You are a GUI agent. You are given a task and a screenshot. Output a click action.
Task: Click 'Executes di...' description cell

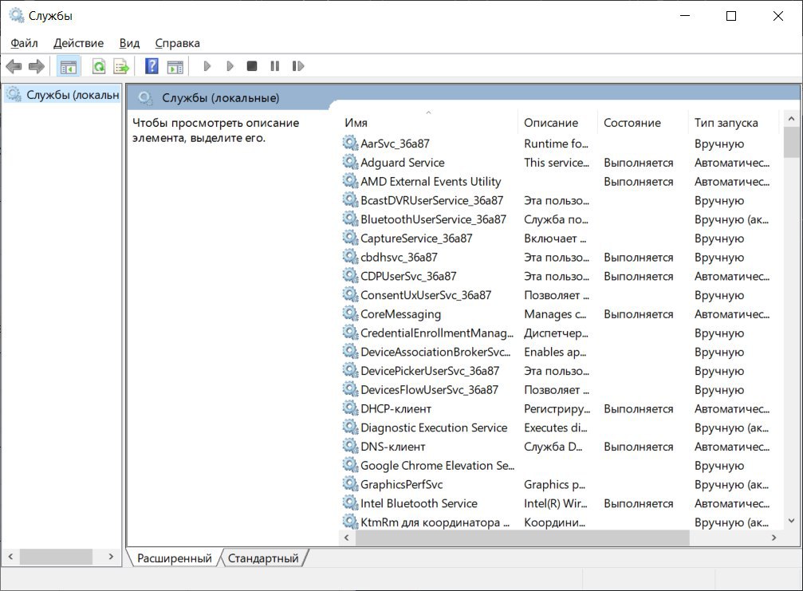[555, 427]
